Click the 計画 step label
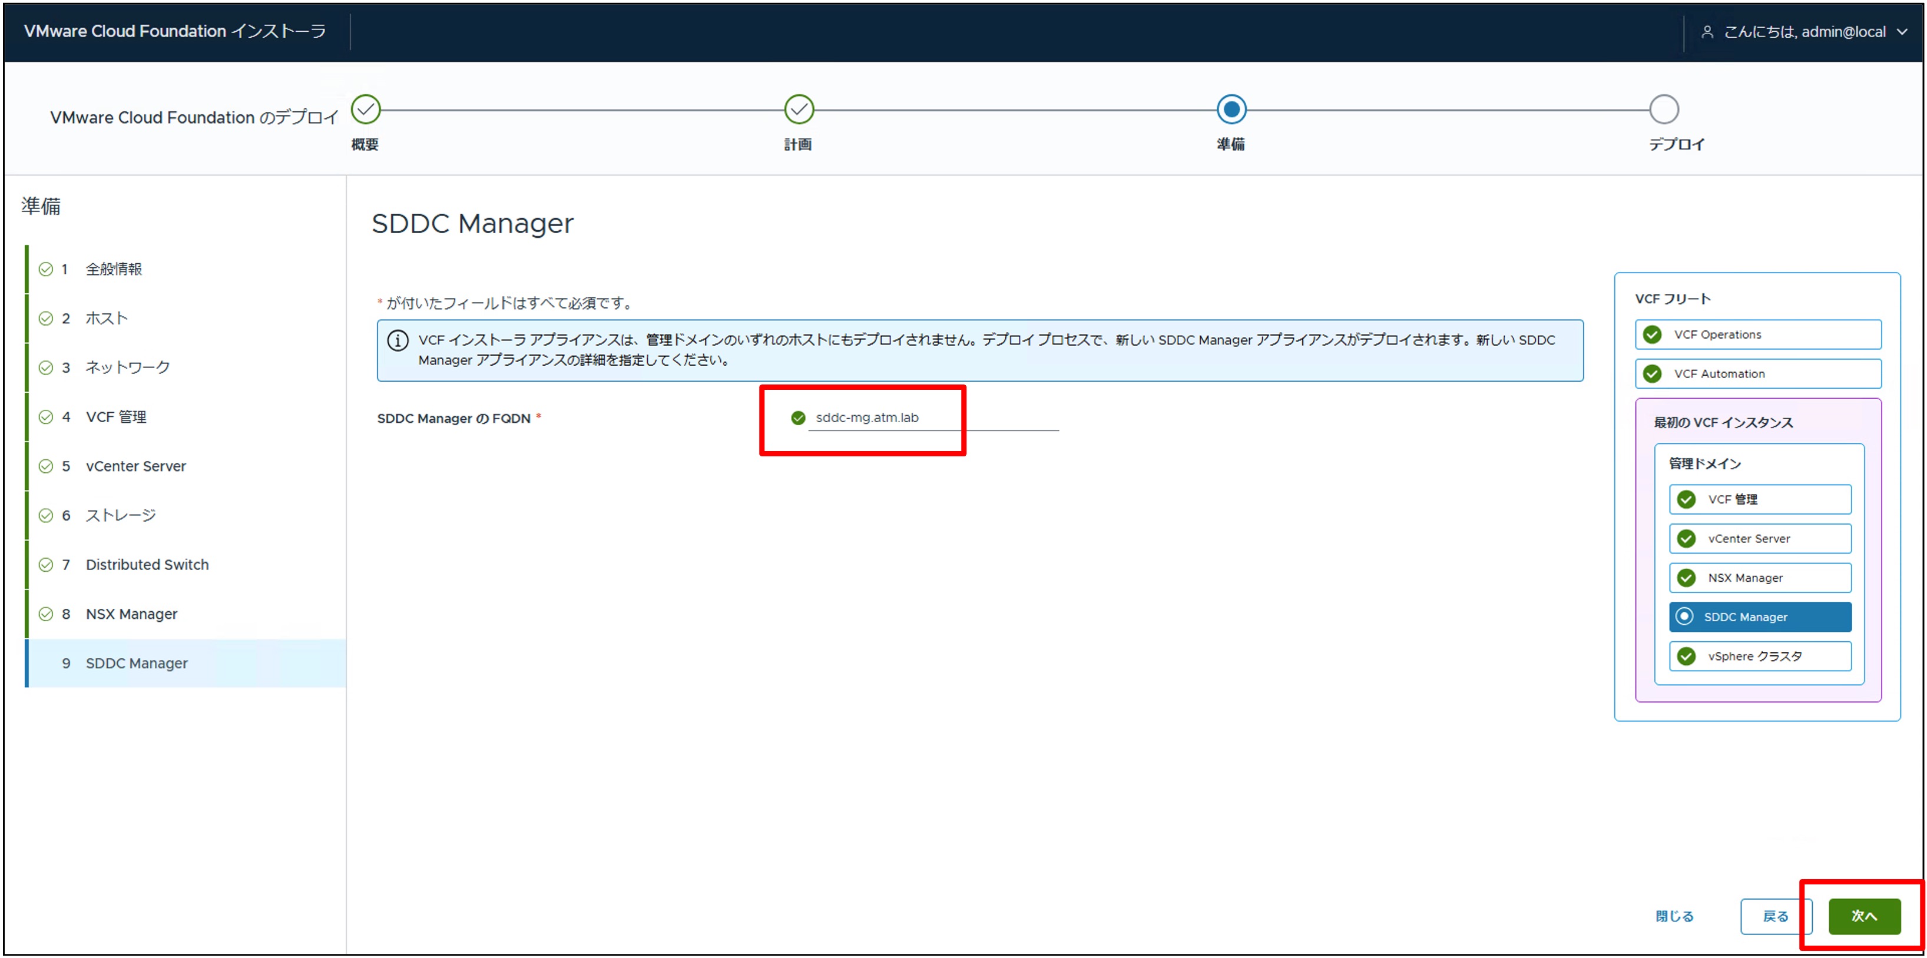The image size is (1927, 958). [798, 144]
